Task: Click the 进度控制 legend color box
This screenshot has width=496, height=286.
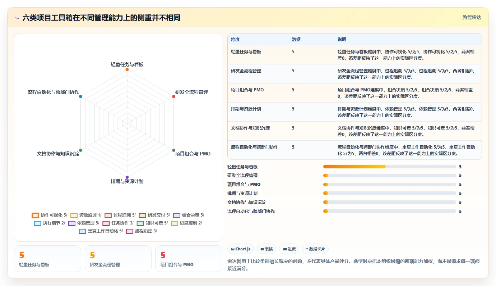Action: (175, 223)
